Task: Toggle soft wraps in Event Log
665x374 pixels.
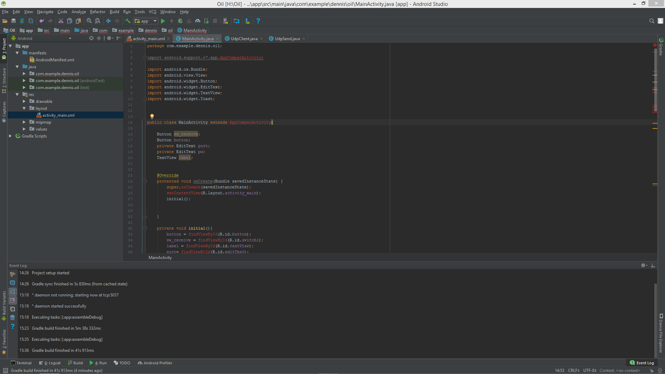Action: pos(12,292)
